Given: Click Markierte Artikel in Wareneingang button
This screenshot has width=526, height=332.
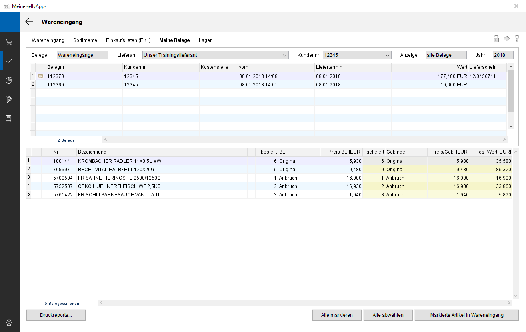Looking at the screenshot, I should pos(466,315).
